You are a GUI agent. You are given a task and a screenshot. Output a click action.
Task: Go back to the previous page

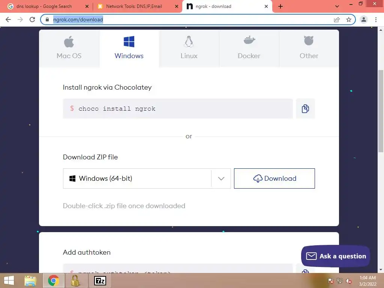click(x=8, y=19)
